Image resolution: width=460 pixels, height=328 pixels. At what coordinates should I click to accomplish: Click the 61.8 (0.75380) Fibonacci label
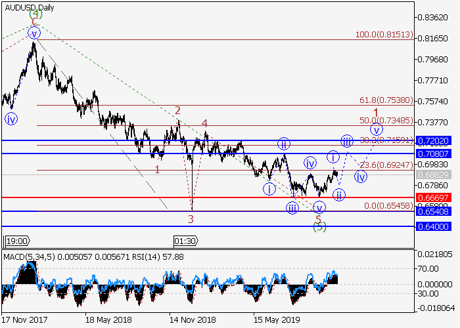click(x=385, y=100)
